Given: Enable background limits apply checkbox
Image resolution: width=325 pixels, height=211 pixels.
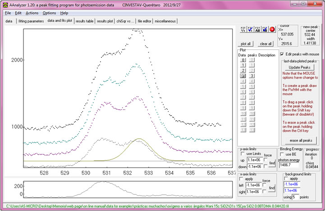Looking at the screenshot, I should tap(287, 178).
